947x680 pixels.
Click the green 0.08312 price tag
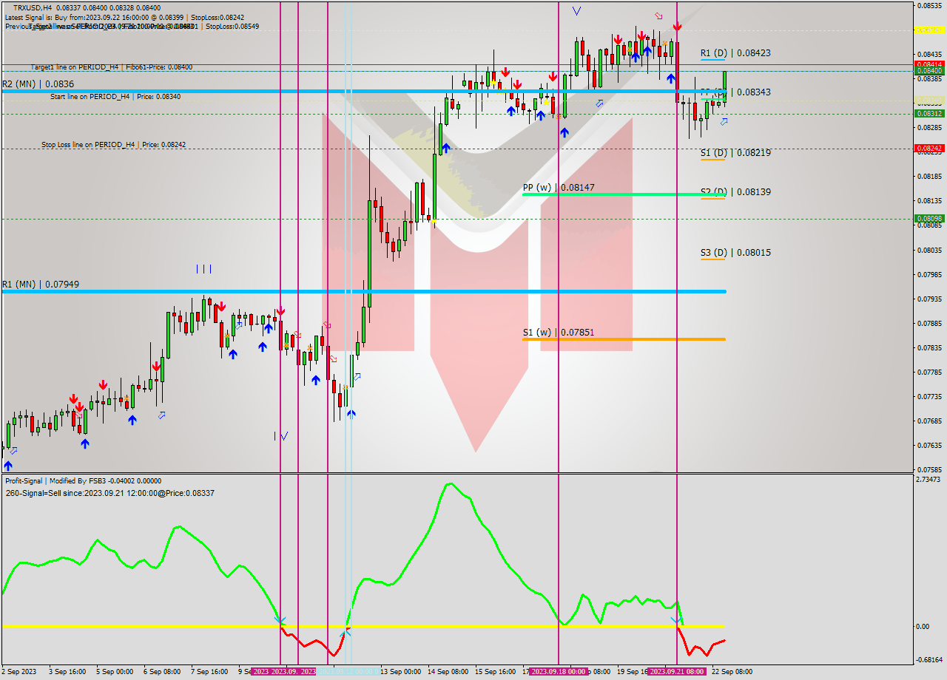click(929, 114)
